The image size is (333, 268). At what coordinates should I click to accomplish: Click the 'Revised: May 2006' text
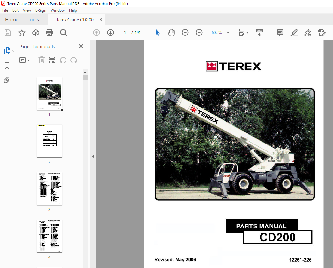pyautogui.click(x=175, y=260)
